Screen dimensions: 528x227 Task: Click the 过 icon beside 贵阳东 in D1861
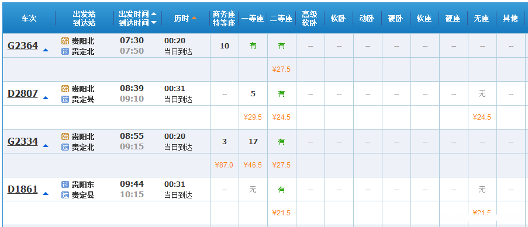65,184
